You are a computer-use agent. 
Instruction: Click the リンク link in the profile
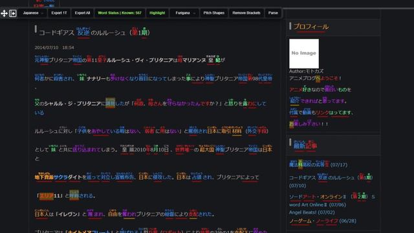pos(322,113)
